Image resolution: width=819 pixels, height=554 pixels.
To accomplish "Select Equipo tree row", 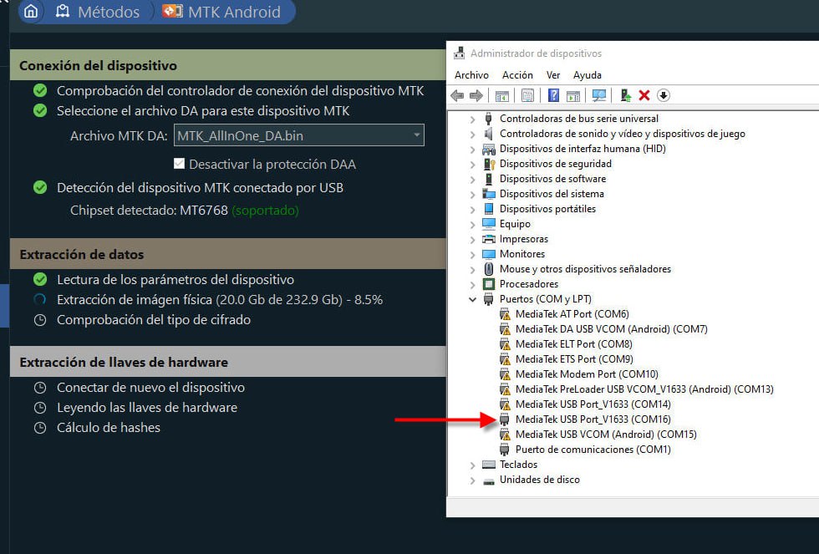I will point(515,223).
